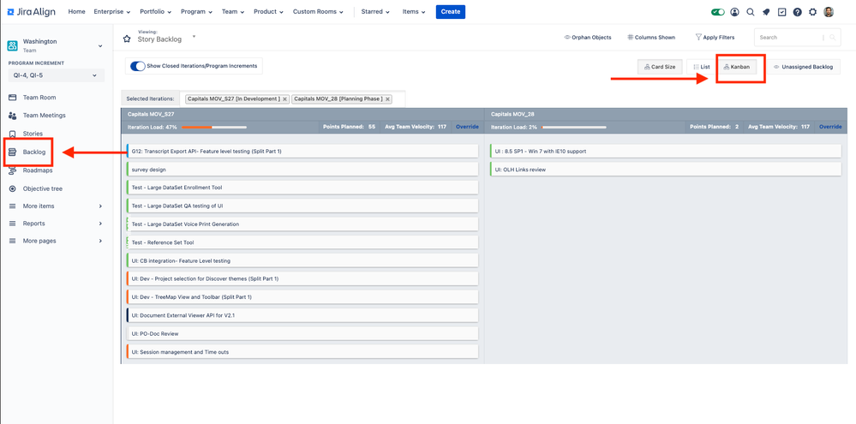Click the global search magnifier icon
Viewport: 856px width, 424px height.
[x=751, y=12]
